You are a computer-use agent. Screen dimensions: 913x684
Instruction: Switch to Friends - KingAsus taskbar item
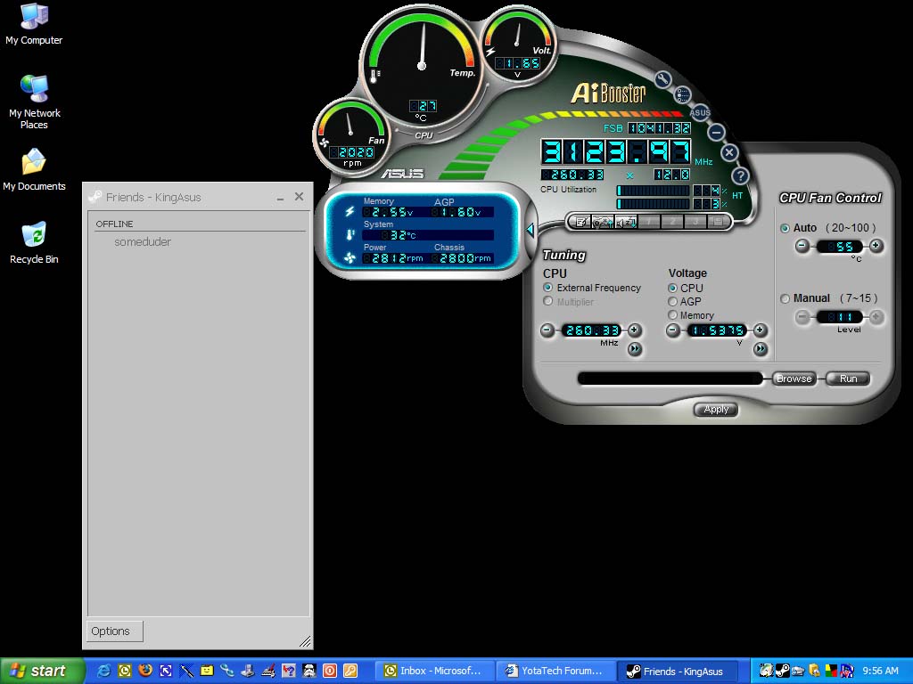[678, 671]
